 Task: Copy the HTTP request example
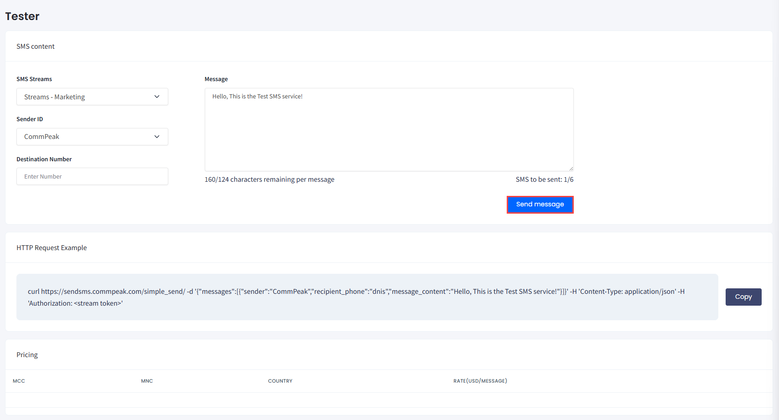[743, 297]
